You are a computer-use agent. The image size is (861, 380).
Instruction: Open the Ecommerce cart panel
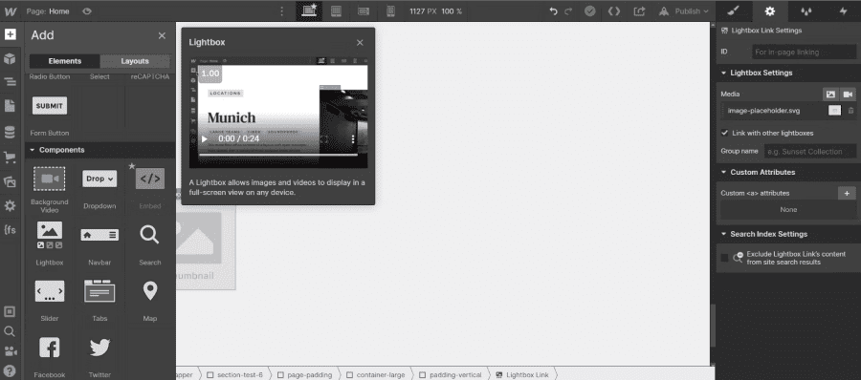click(x=10, y=158)
